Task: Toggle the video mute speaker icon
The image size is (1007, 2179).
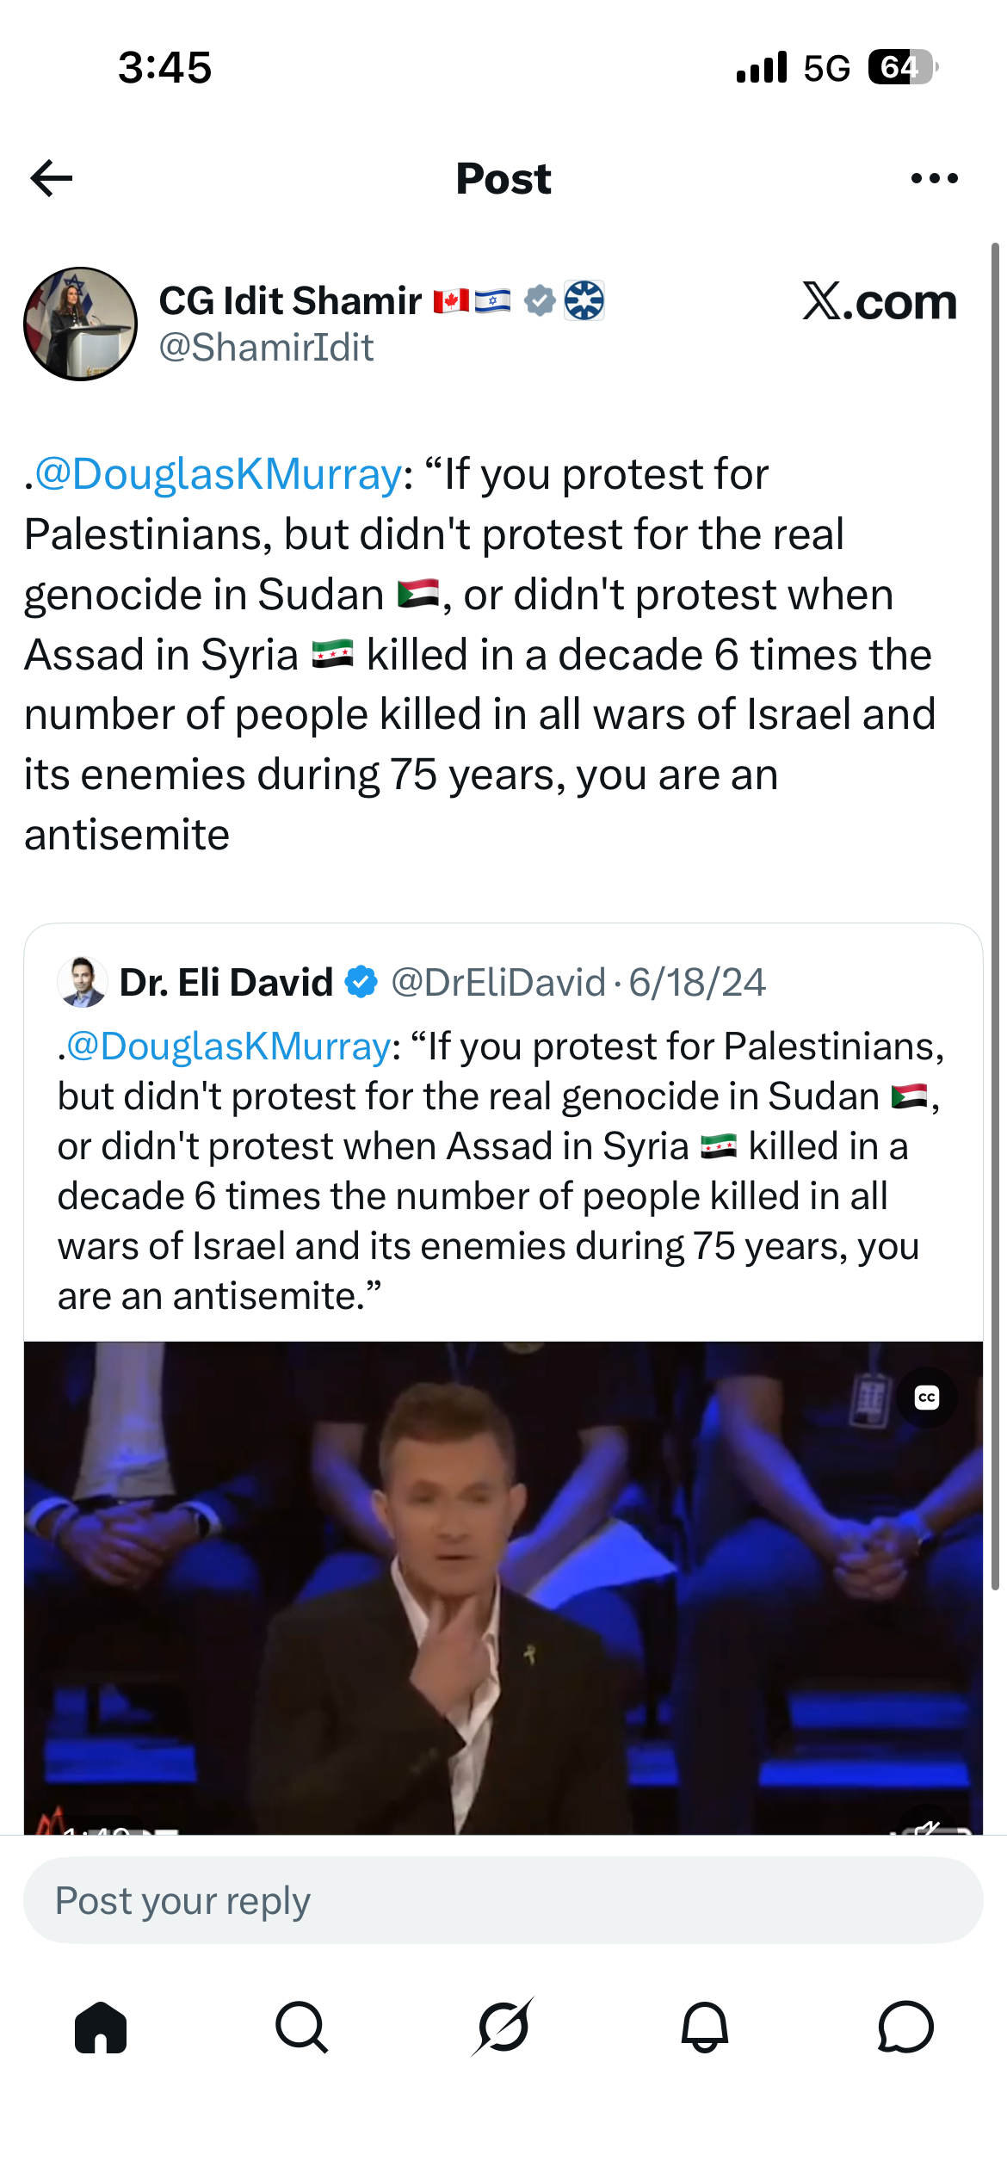Action: [927, 1823]
